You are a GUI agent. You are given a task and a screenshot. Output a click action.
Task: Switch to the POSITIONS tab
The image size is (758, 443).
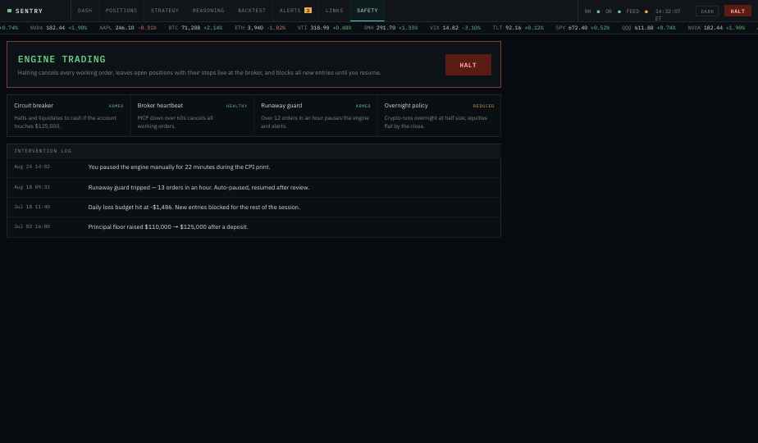pyautogui.click(x=121, y=10)
